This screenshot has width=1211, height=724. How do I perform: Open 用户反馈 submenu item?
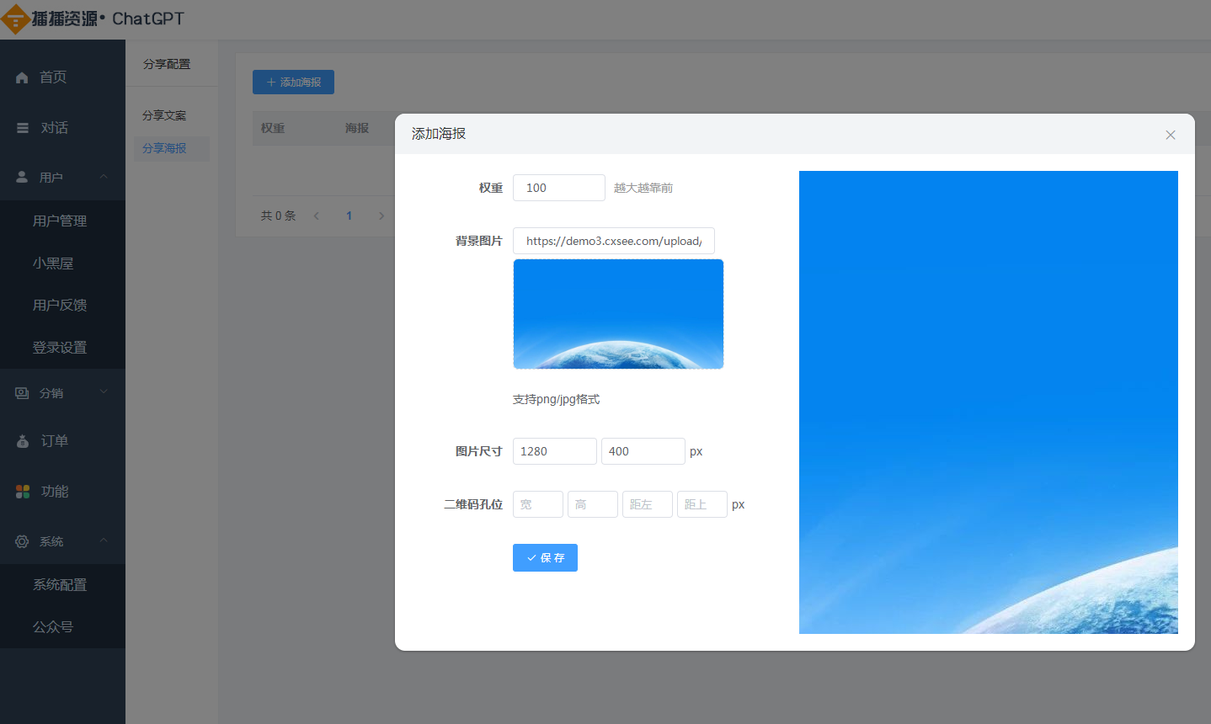[x=62, y=306]
